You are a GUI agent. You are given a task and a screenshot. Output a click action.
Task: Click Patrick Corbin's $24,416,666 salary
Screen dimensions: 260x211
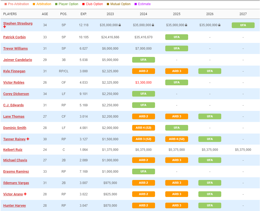[110, 37]
